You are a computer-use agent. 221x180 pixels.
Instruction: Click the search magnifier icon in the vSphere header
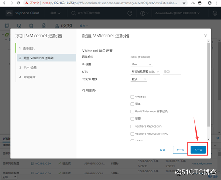[74, 13]
